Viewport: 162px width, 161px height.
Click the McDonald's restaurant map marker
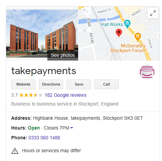pyautogui.click(x=138, y=37)
